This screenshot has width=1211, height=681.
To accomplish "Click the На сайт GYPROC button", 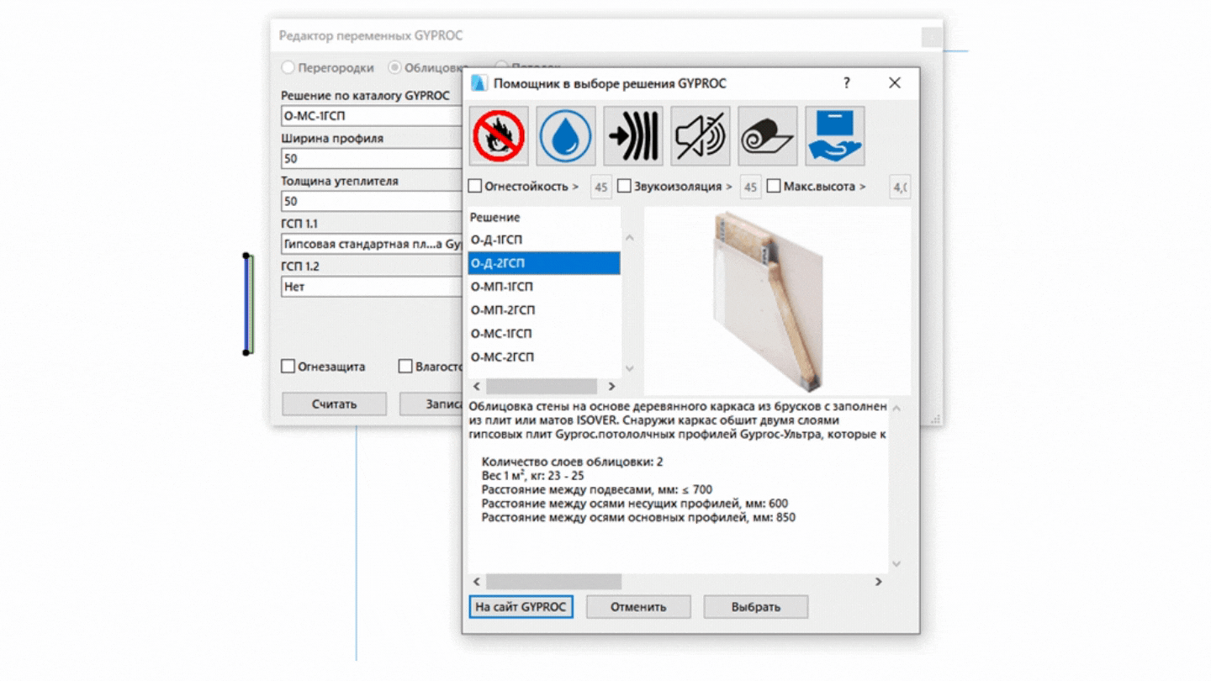I will (x=521, y=607).
